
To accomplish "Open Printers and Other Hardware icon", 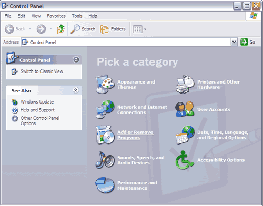I will [x=185, y=84].
